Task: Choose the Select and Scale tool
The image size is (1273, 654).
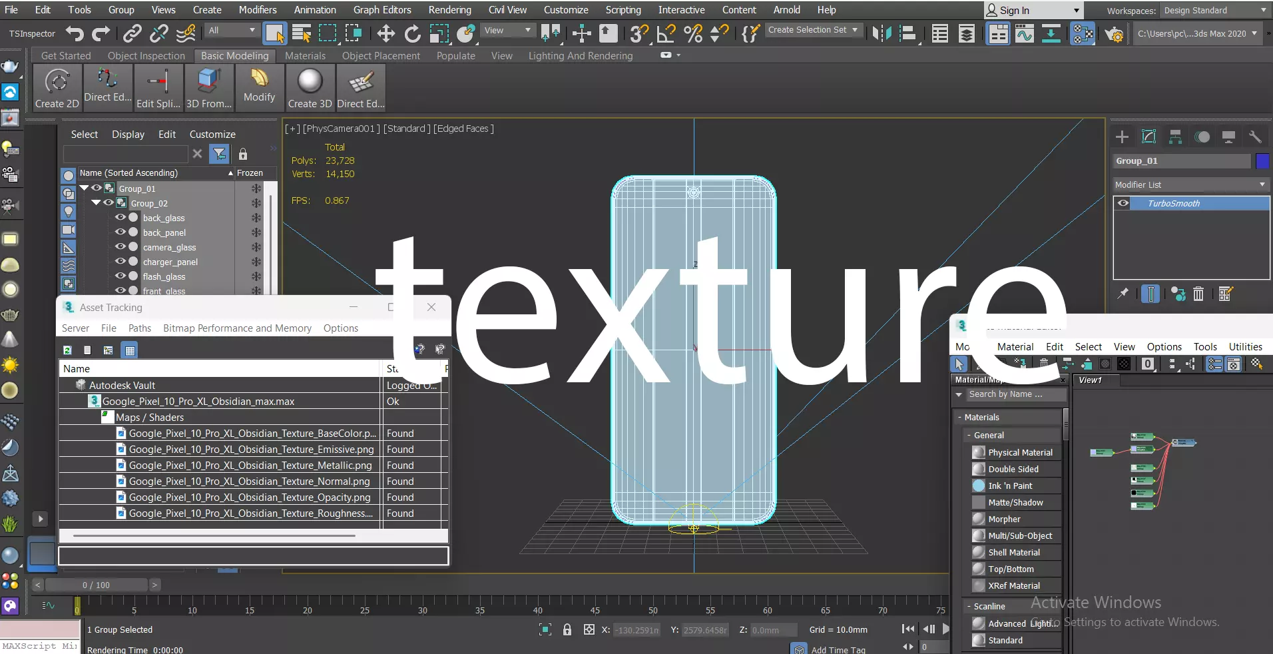Action: [x=439, y=33]
